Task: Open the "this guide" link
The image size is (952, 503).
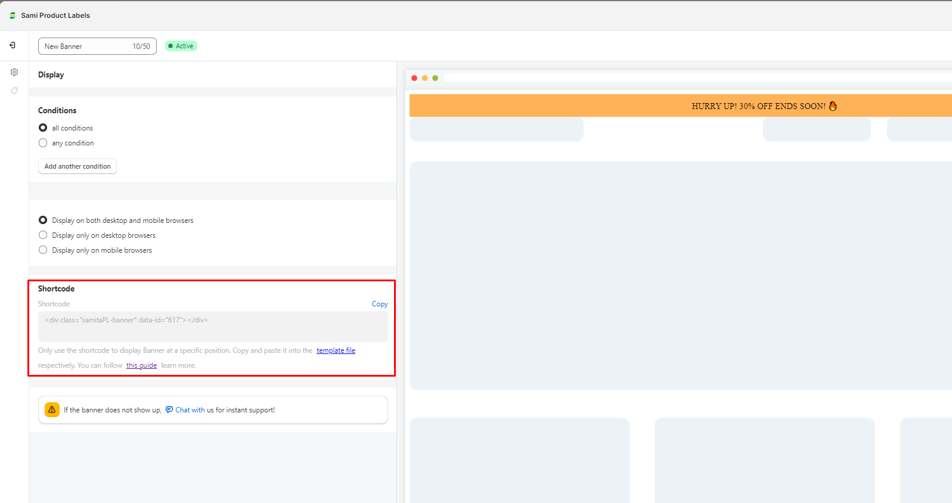Action: (x=141, y=365)
